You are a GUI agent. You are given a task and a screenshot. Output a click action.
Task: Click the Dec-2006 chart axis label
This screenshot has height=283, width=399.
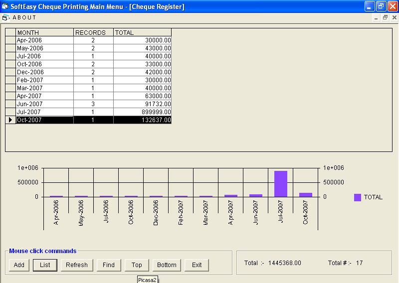(156, 213)
